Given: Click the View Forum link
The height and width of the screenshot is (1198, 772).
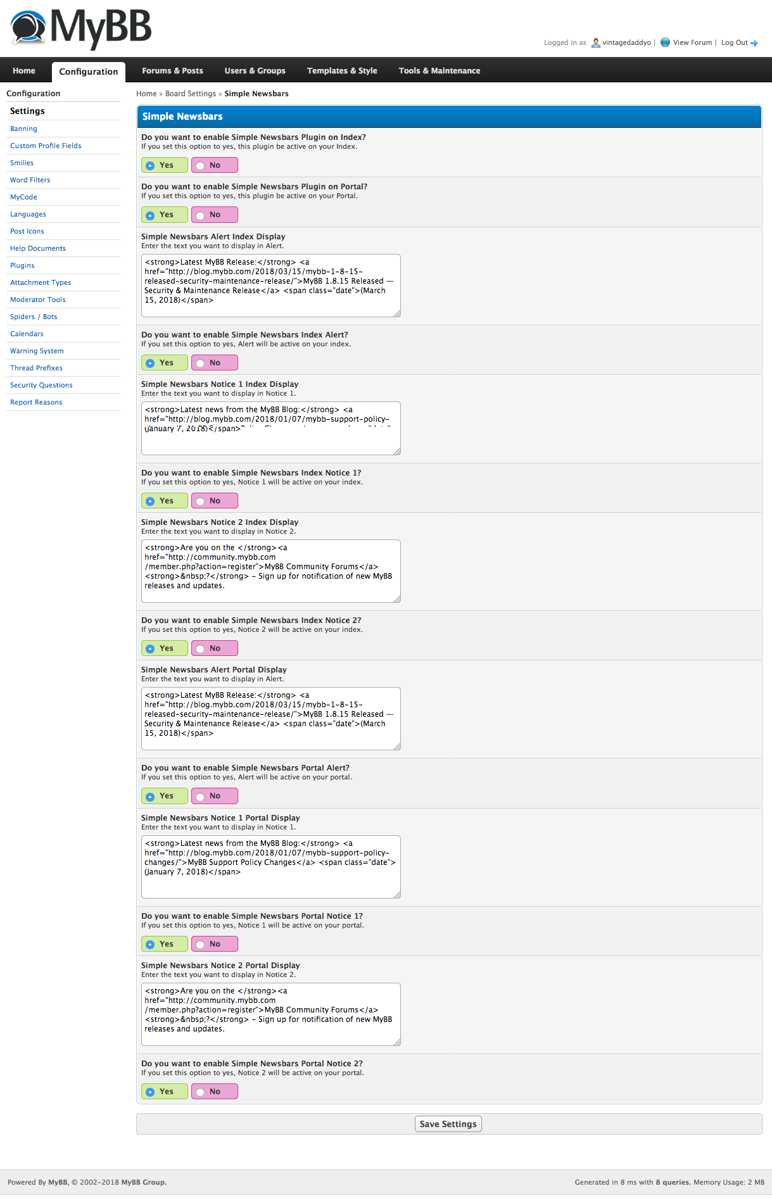Looking at the screenshot, I should 692,42.
